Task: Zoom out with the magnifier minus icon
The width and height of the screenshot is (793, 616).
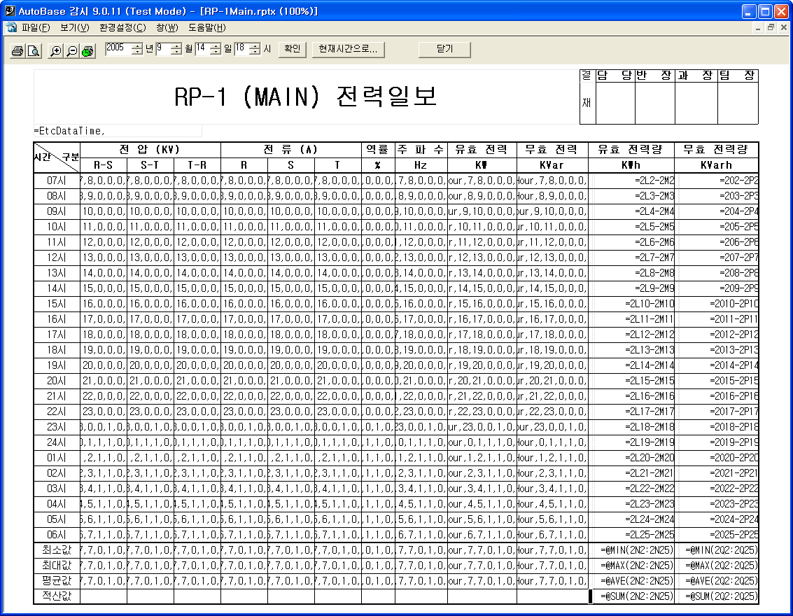Action: (71, 51)
